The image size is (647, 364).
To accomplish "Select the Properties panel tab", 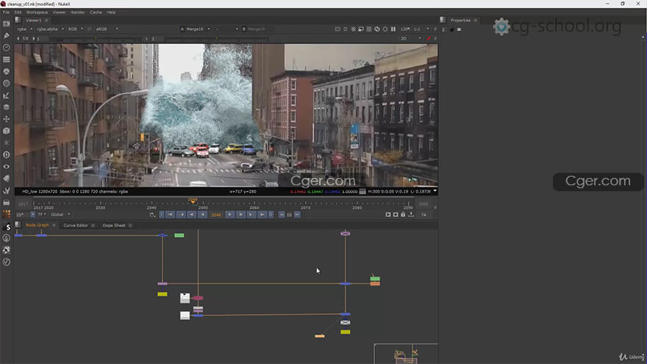I will (x=460, y=21).
